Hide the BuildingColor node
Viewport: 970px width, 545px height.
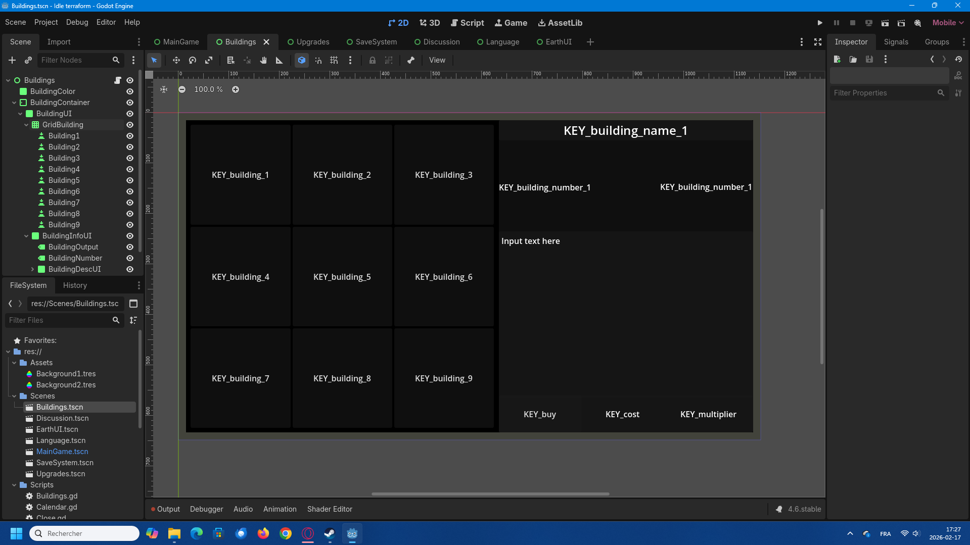coord(130,91)
